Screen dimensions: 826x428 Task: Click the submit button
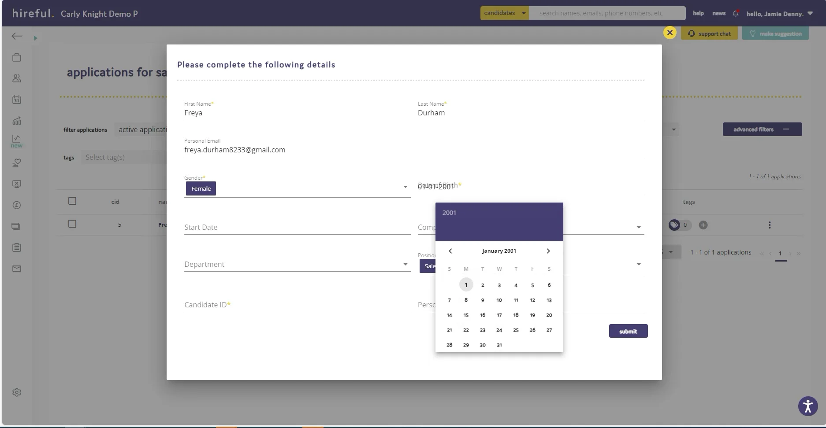click(x=628, y=331)
